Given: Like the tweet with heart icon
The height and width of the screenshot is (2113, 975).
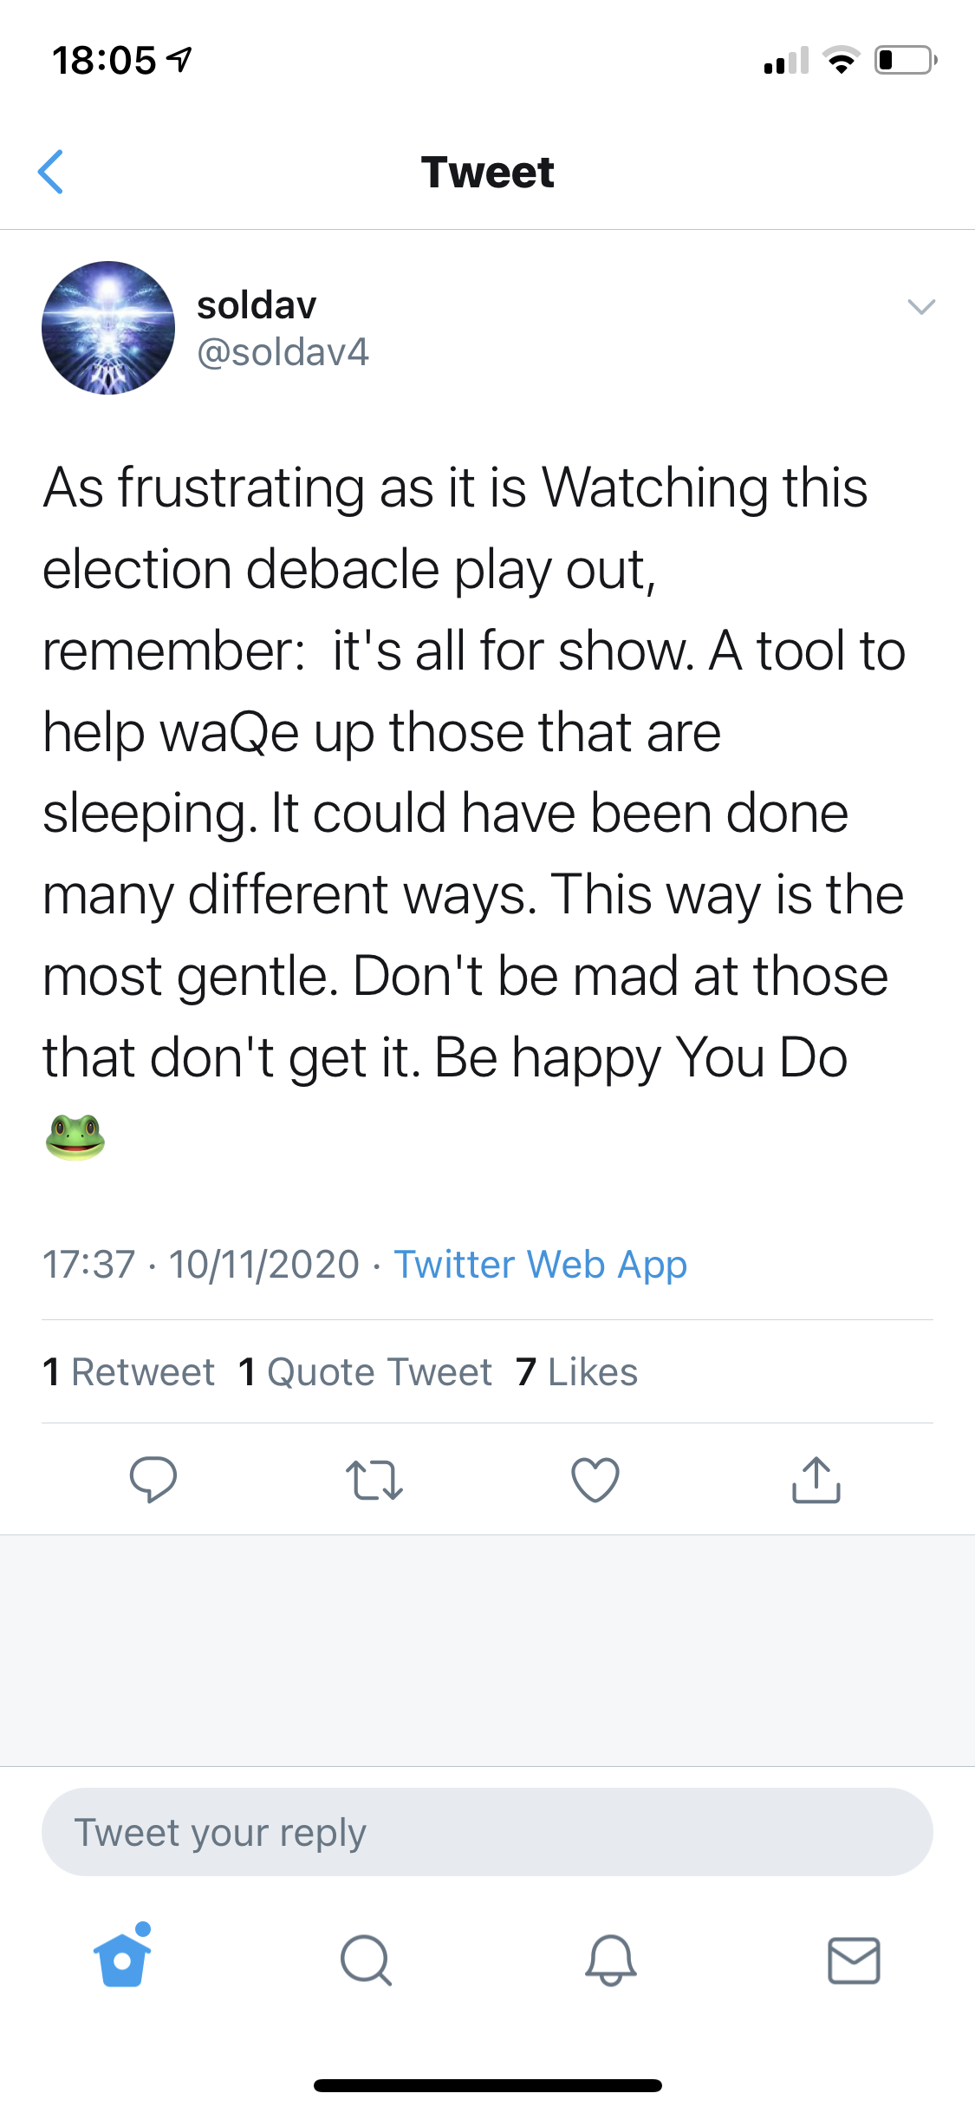Looking at the screenshot, I should (595, 1479).
